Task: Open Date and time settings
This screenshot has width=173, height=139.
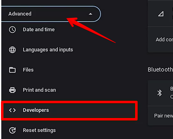Action: click(x=39, y=30)
